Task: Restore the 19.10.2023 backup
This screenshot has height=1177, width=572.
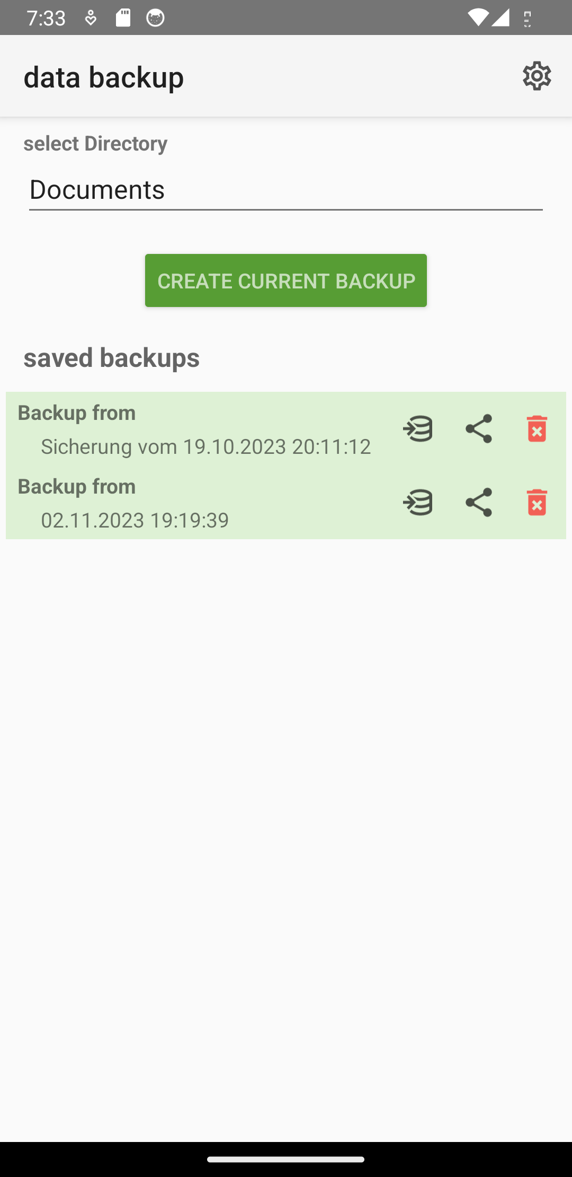Action: click(418, 428)
